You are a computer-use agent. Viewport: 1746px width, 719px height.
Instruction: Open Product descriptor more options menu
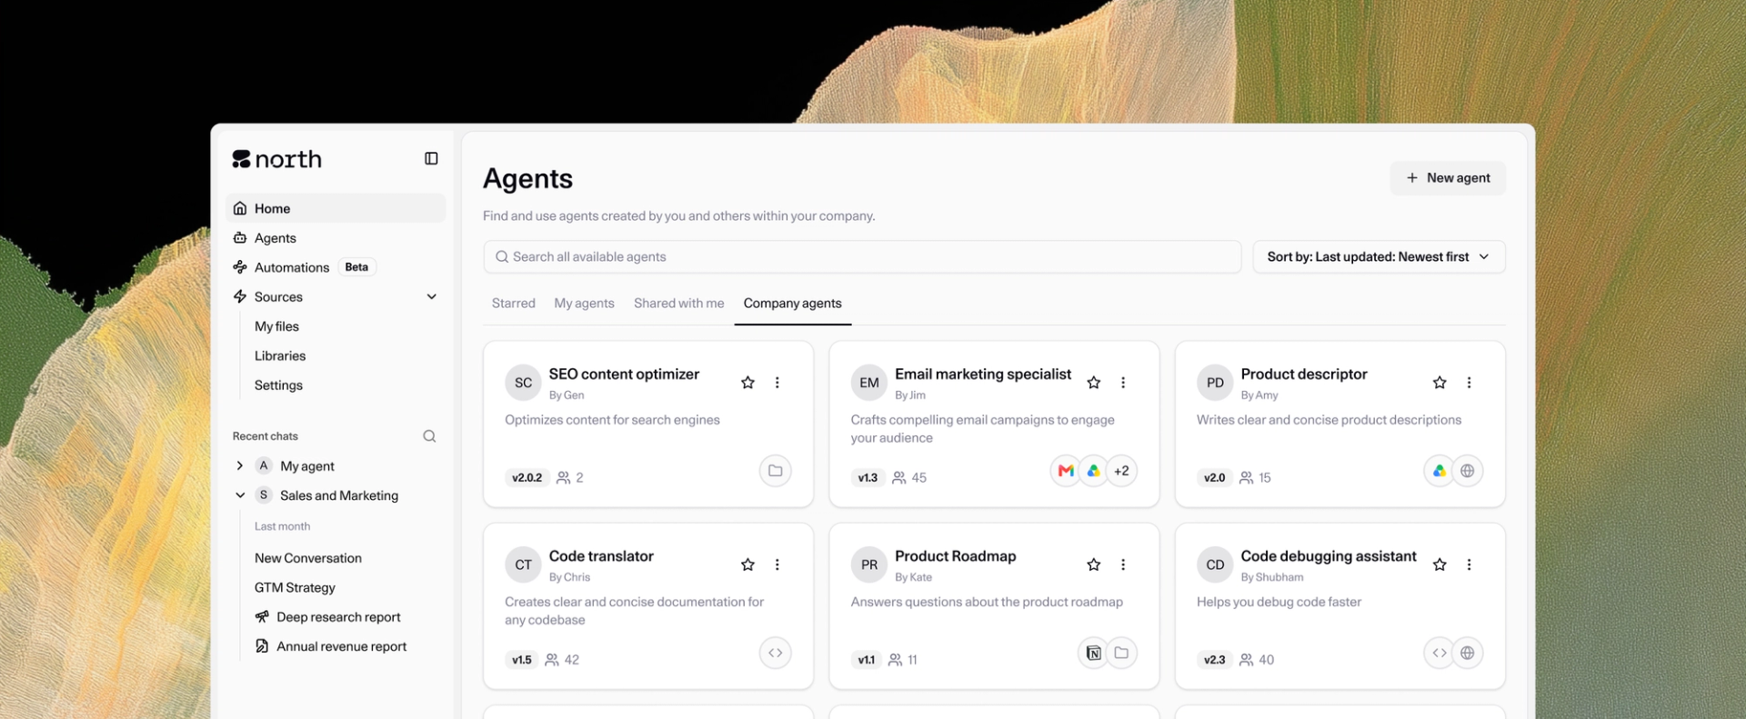(1470, 383)
